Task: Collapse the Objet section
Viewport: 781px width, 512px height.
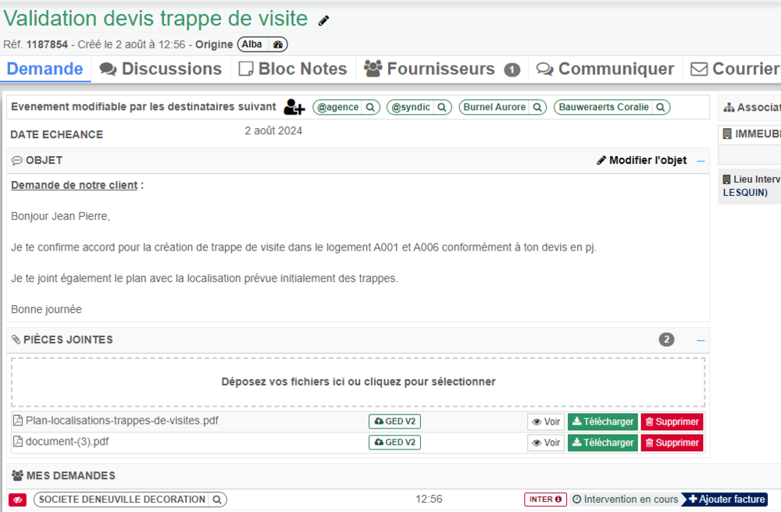Action: 701,161
